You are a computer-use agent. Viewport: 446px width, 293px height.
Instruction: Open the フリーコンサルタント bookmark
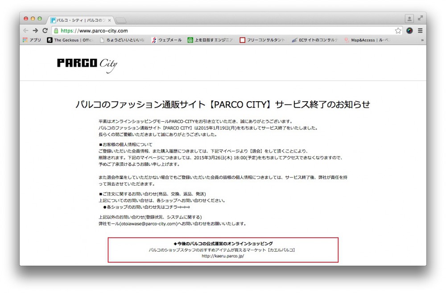(x=262, y=40)
